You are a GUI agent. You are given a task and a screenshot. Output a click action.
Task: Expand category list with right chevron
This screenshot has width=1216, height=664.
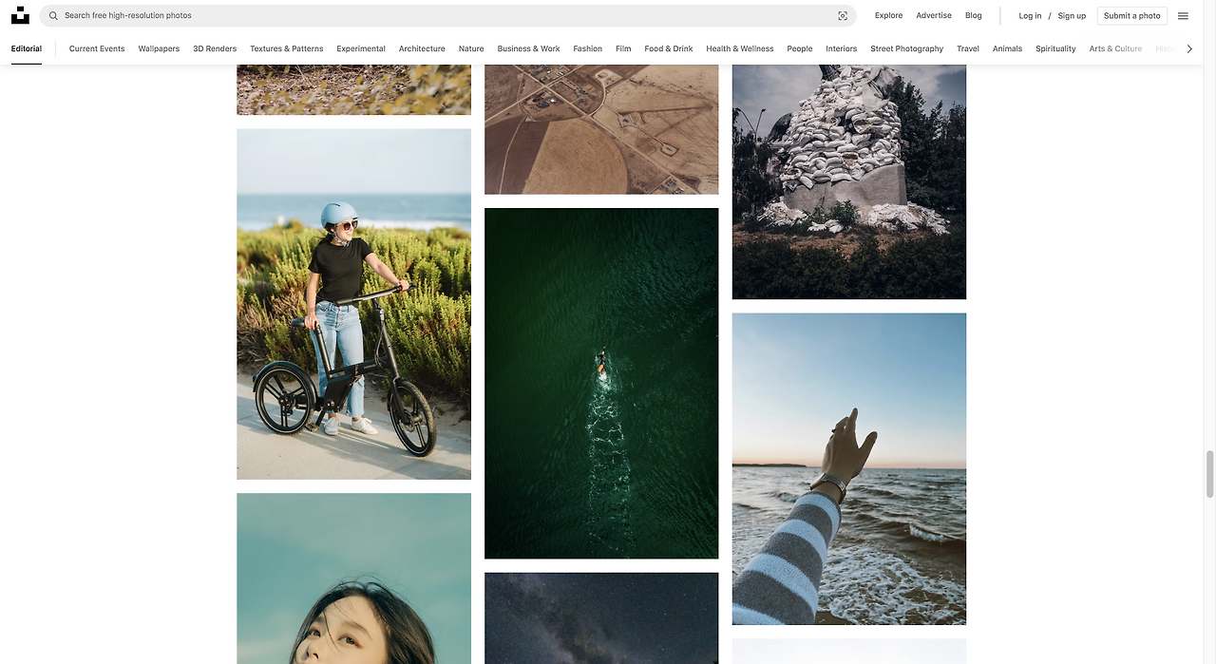[1189, 48]
